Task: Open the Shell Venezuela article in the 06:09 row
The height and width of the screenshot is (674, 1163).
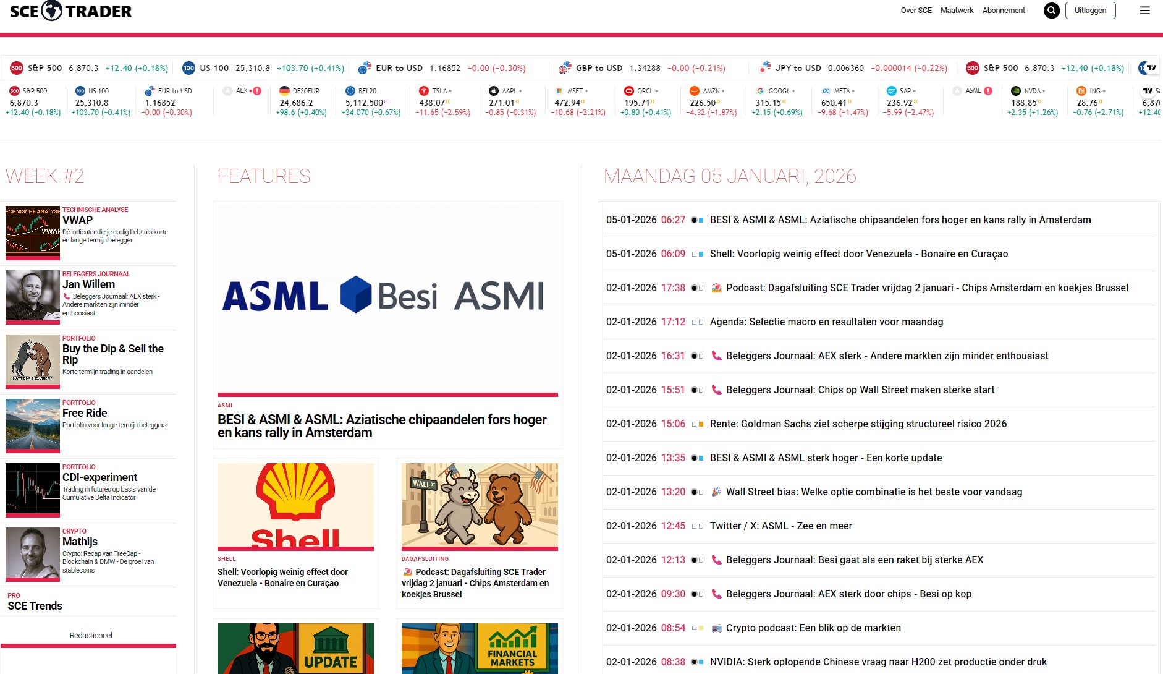Action: [859, 254]
